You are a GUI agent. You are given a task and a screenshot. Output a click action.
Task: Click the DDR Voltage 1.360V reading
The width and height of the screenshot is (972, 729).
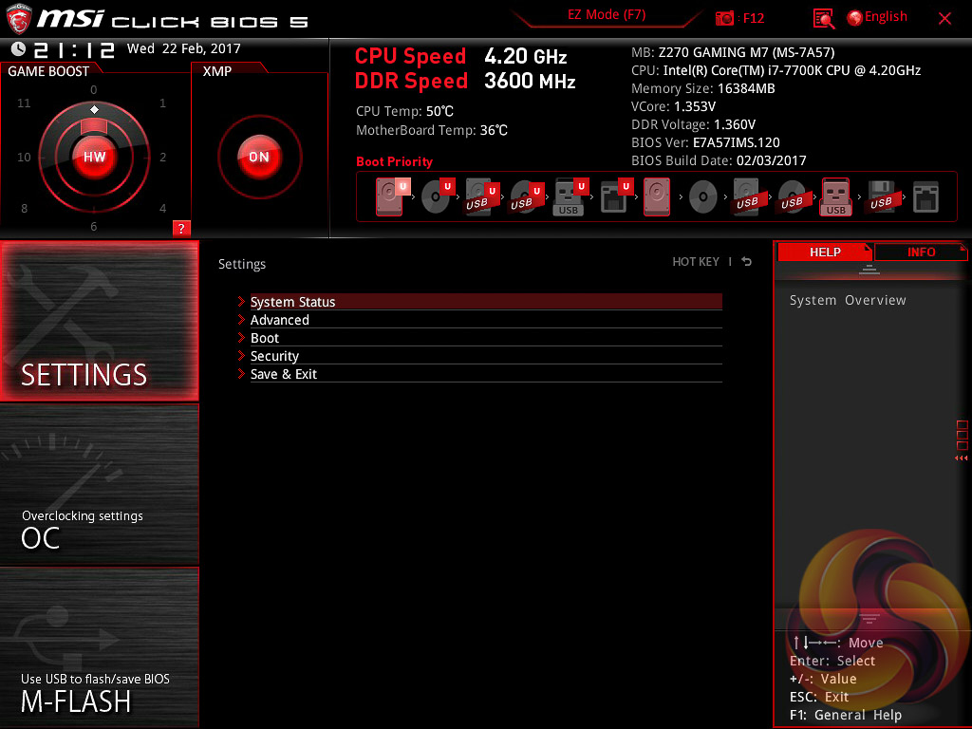click(693, 124)
